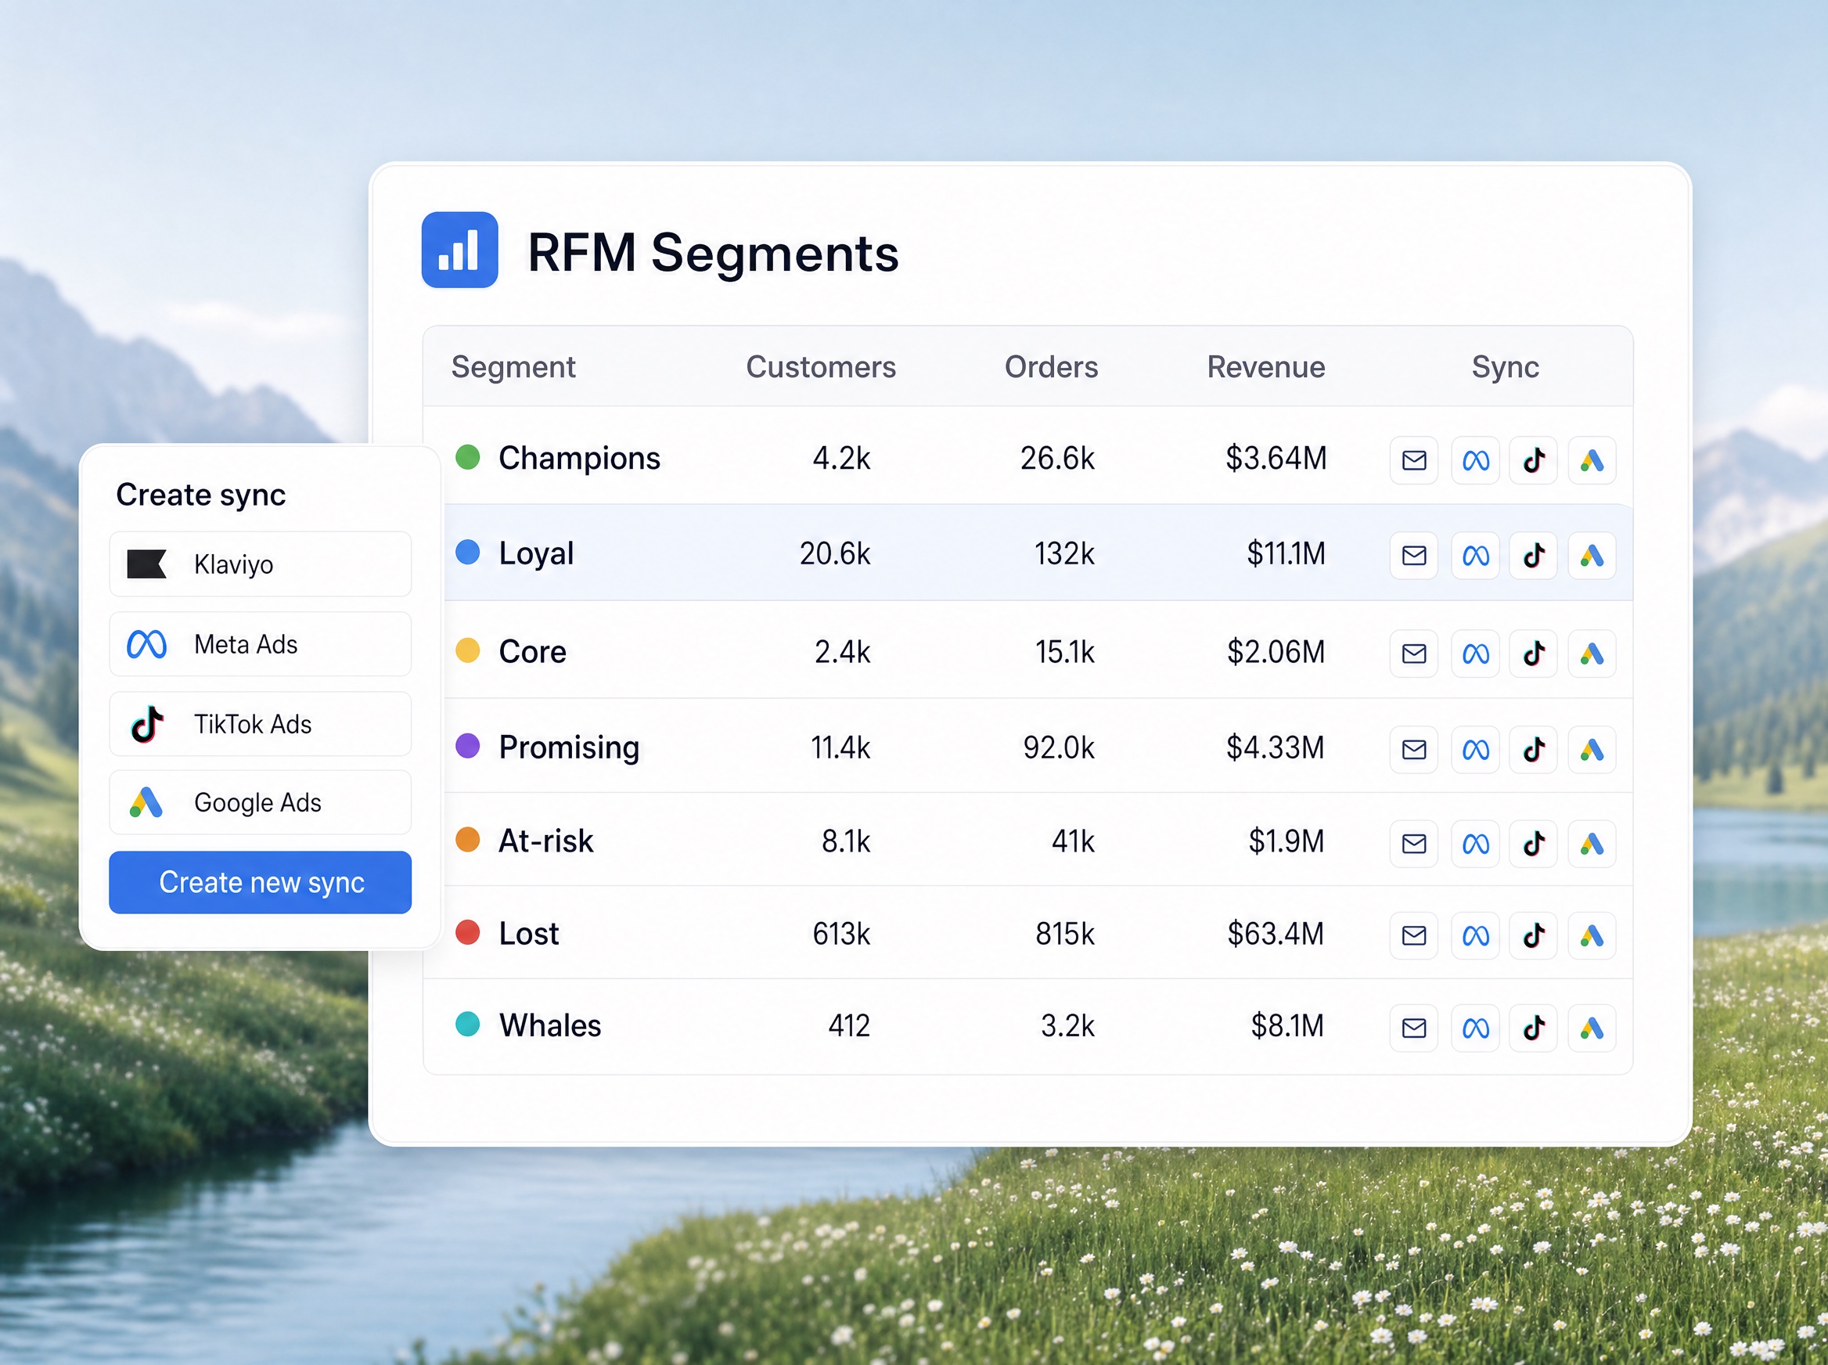The image size is (1828, 1365).
Task: Sync the Loyal segment to Meta
Action: [1475, 555]
